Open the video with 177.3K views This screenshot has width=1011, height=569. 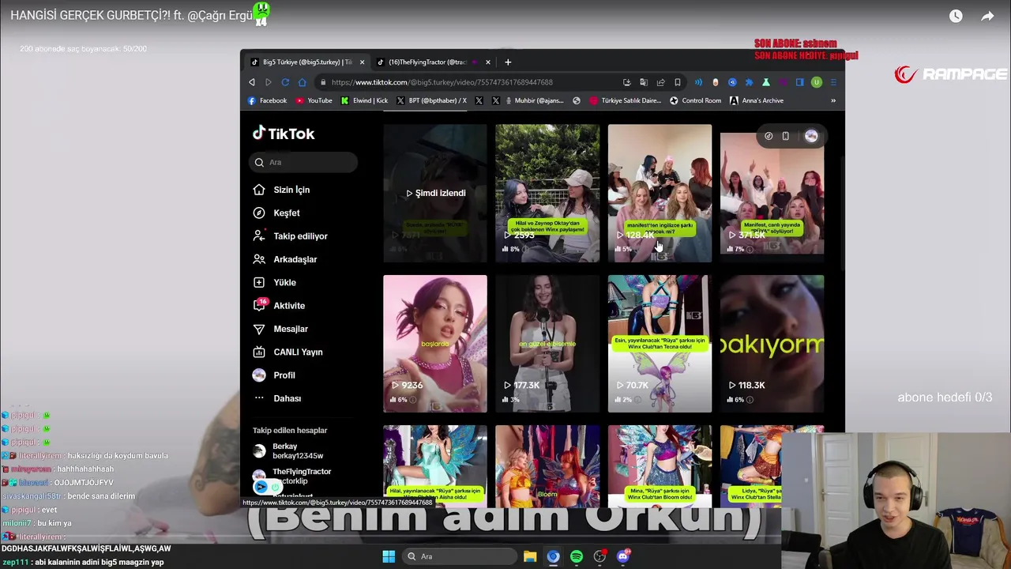547,344
